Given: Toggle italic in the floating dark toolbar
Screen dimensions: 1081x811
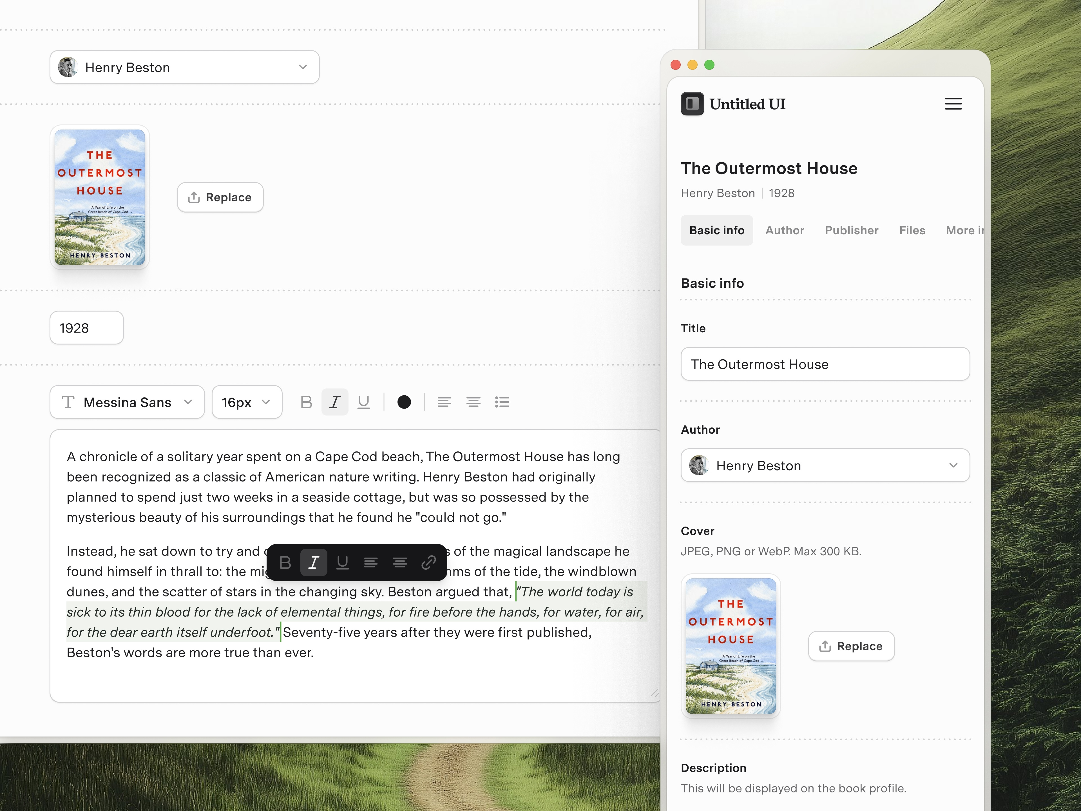Looking at the screenshot, I should click(x=314, y=563).
